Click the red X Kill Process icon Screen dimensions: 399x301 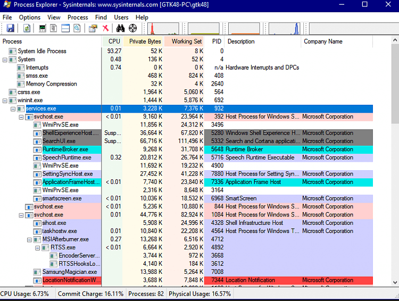pos(106,28)
